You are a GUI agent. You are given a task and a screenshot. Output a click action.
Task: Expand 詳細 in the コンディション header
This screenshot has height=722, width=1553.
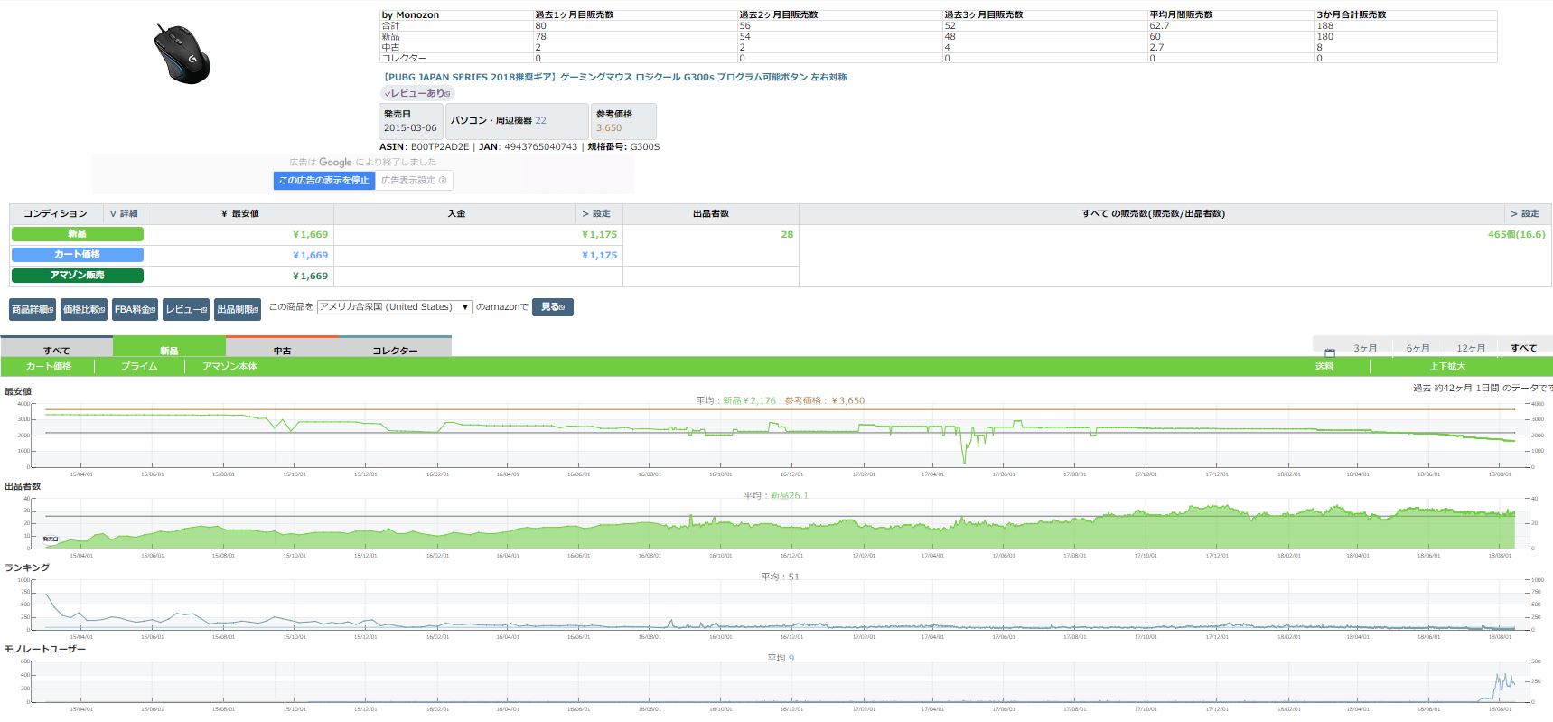coord(124,214)
